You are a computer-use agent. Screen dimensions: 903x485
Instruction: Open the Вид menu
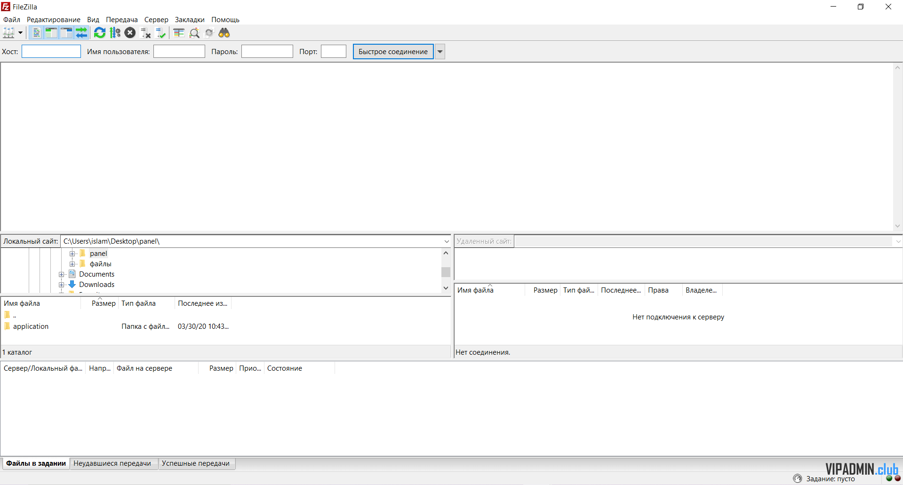click(93, 20)
